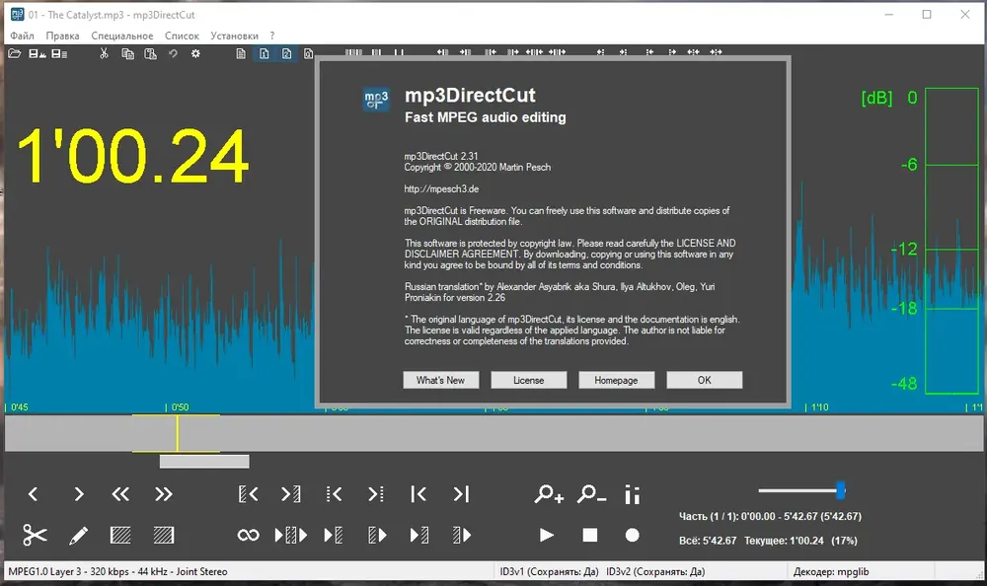
Task: Click the dotted-bar left-chevron icon
Action: tap(334, 494)
